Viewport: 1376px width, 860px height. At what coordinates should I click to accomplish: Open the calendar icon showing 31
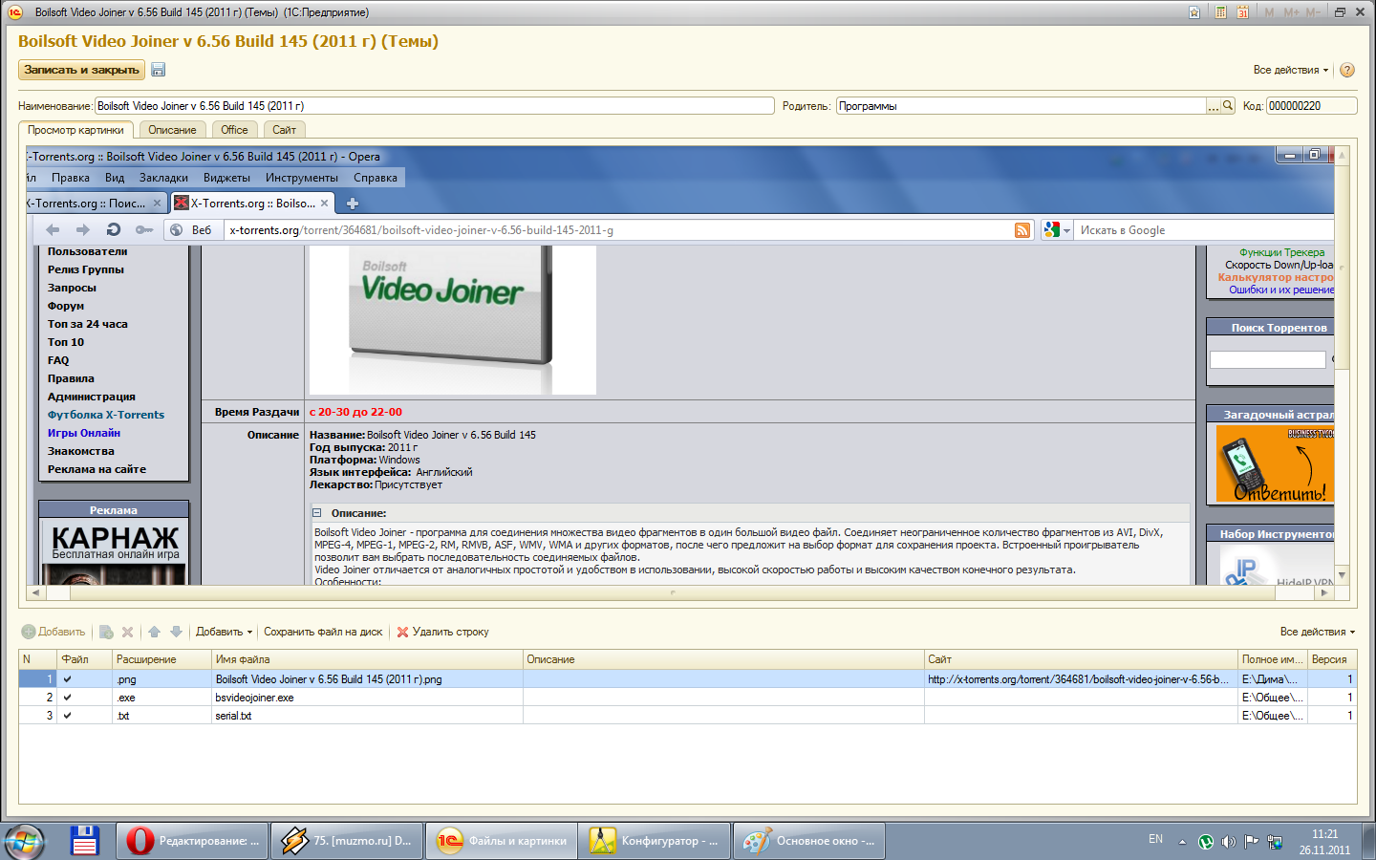tap(1242, 12)
